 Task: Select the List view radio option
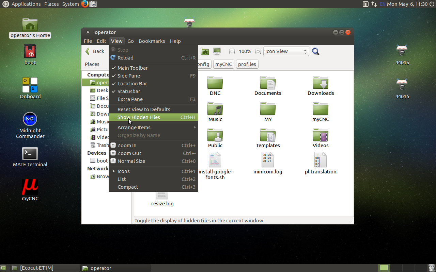(x=122, y=179)
